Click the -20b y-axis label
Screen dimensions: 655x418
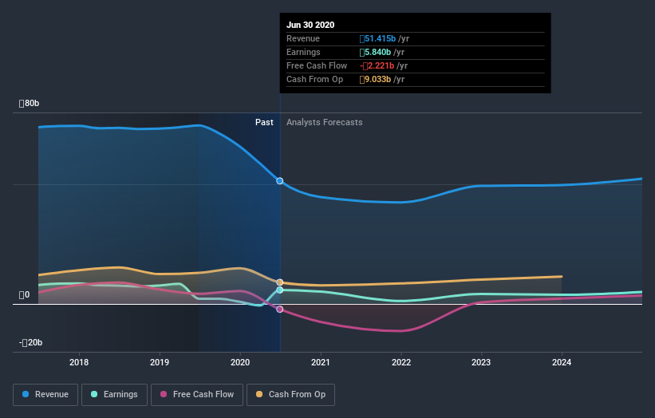coord(30,342)
